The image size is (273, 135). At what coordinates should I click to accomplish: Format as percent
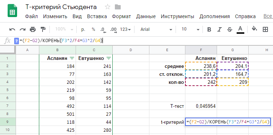93,29
